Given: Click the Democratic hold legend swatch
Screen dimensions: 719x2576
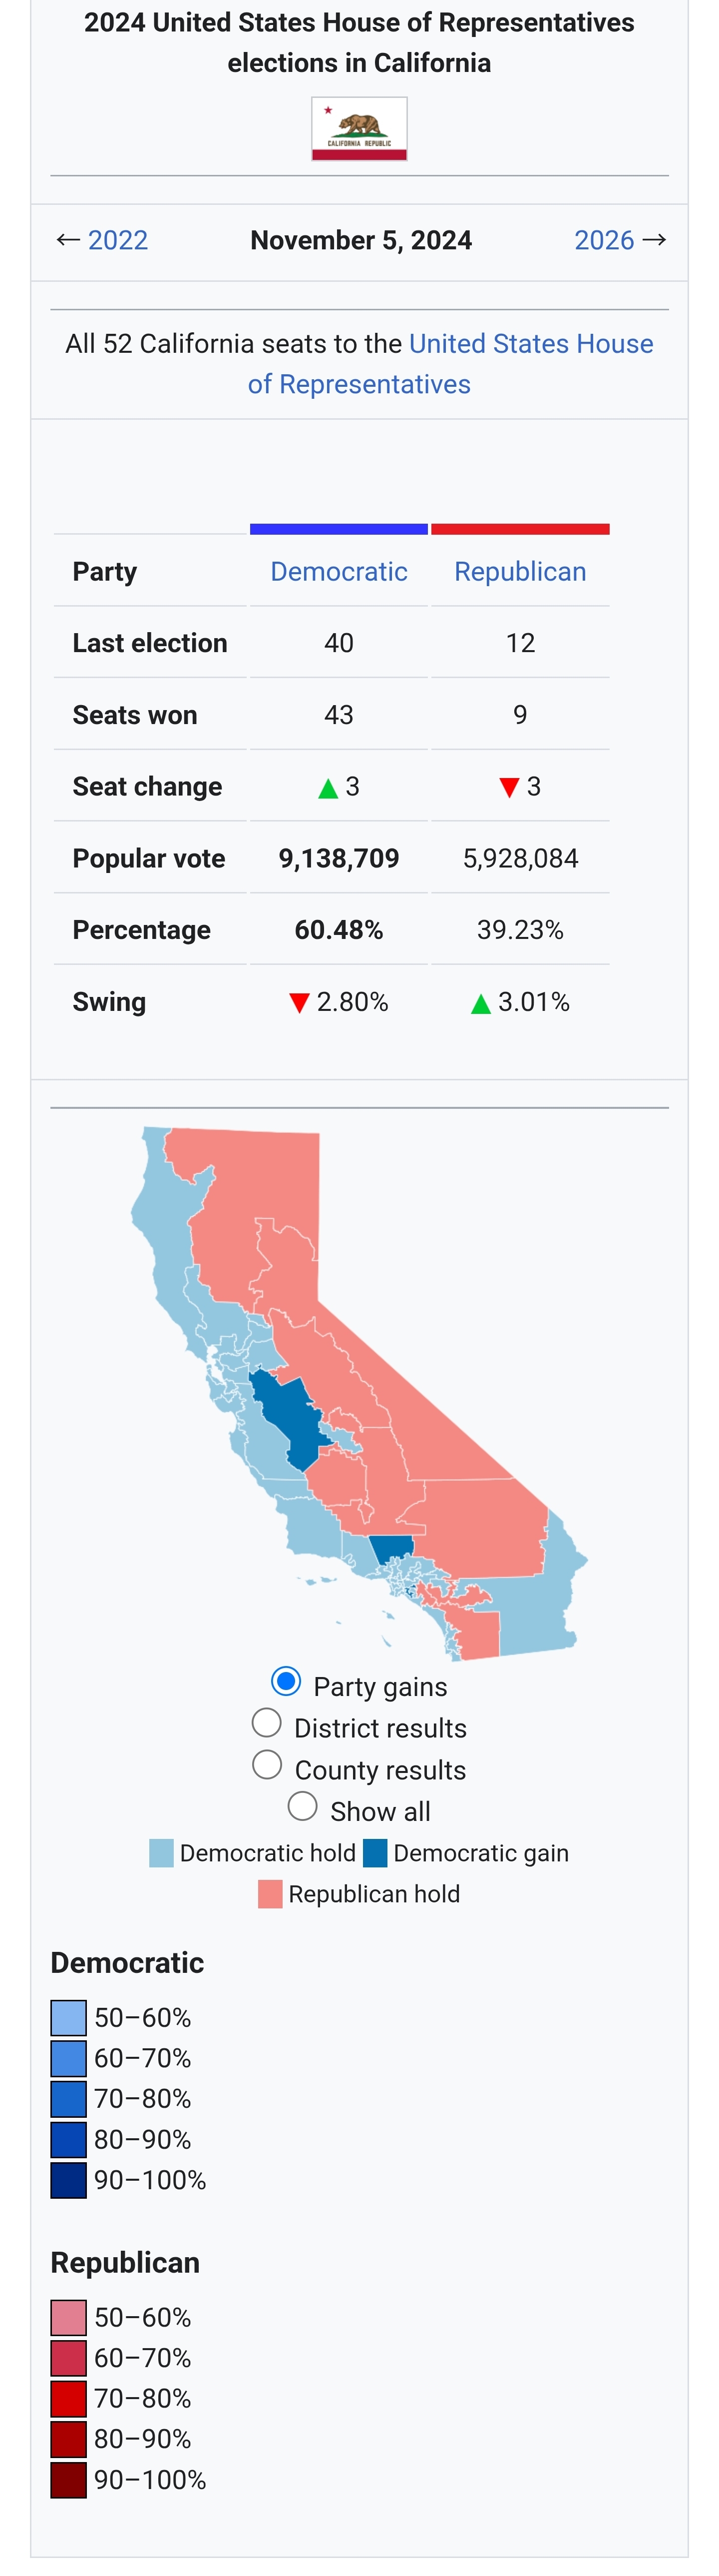Looking at the screenshot, I should (161, 1853).
